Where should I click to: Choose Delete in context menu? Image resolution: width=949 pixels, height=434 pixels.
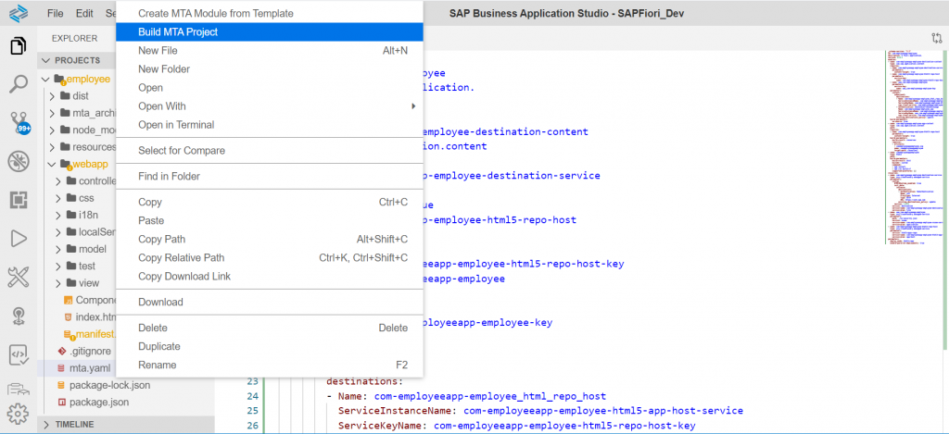click(x=270, y=328)
